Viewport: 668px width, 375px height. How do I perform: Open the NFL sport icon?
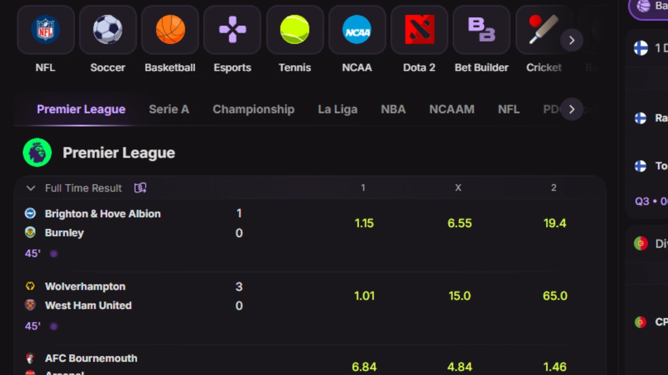[45, 30]
